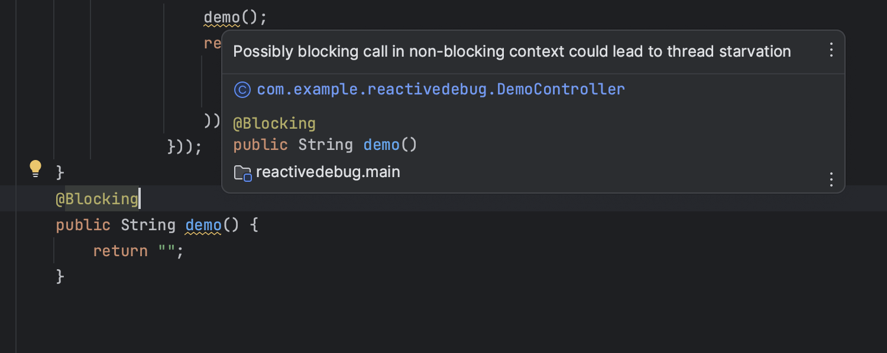Click the empty string literal after return
Viewport: 887px width, 353px height.
(166, 251)
